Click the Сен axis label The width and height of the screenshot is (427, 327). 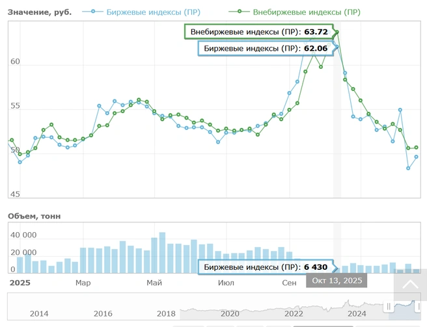[x=289, y=283]
